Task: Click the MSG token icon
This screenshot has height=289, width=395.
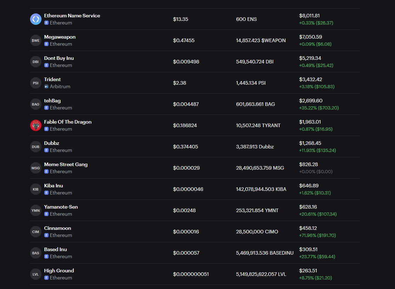Action: 36,168
